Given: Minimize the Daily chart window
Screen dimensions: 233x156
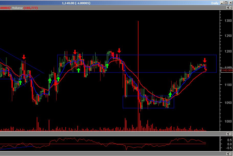Looking at the screenshot, I should [x=222, y=3].
